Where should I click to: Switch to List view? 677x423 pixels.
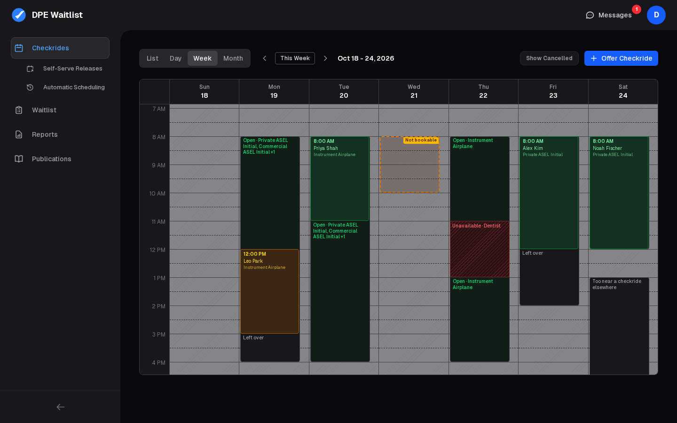(x=152, y=58)
